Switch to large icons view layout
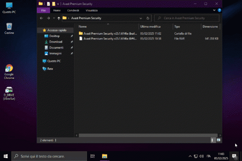Viewport: 242px width, 161px height. pos(218,140)
